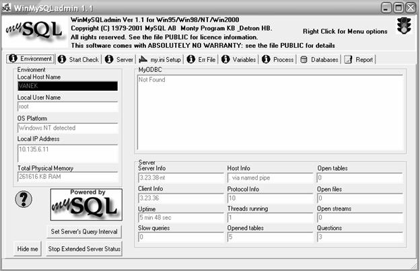Viewport: 420px width, 271px height.
Task: Click the Databases tab cylinder icon
Action: [304, 59]
